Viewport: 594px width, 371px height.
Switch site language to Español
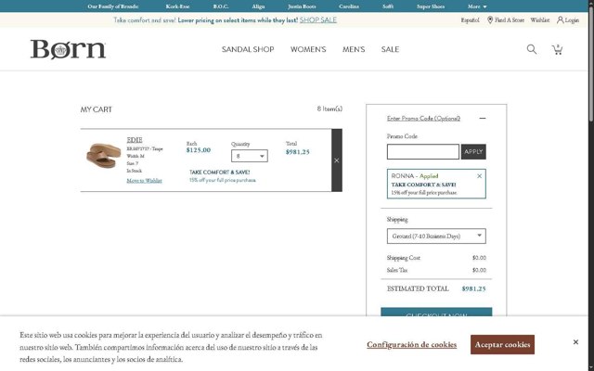pos(470,20)
